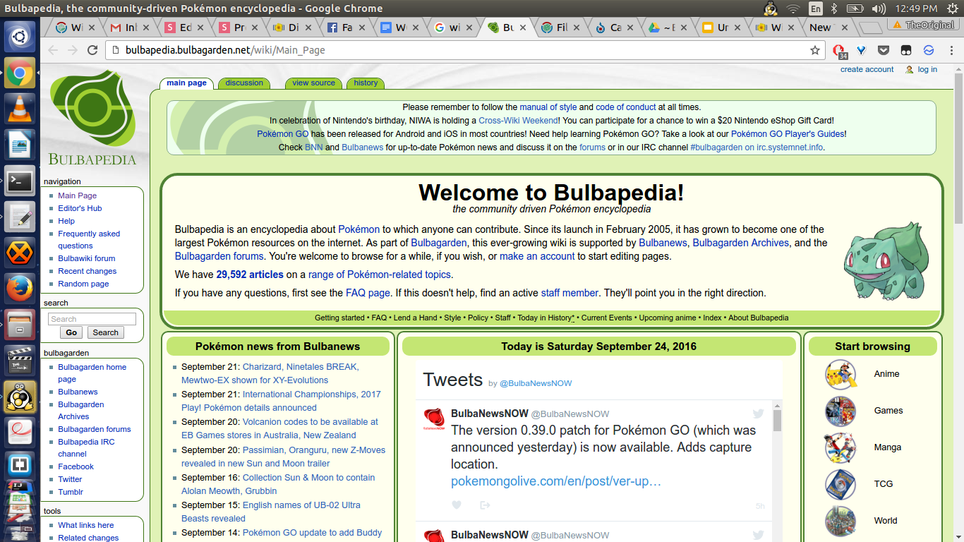This screenshot has width=964, height=542.
Task: Click the Search button in sidebar
Action: [106, 332]
